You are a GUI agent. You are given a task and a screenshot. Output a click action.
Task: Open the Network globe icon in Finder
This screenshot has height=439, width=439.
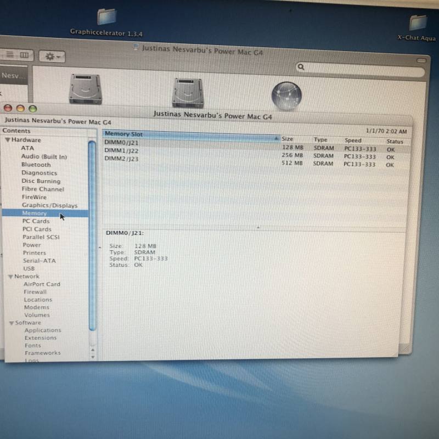[286, 96]
